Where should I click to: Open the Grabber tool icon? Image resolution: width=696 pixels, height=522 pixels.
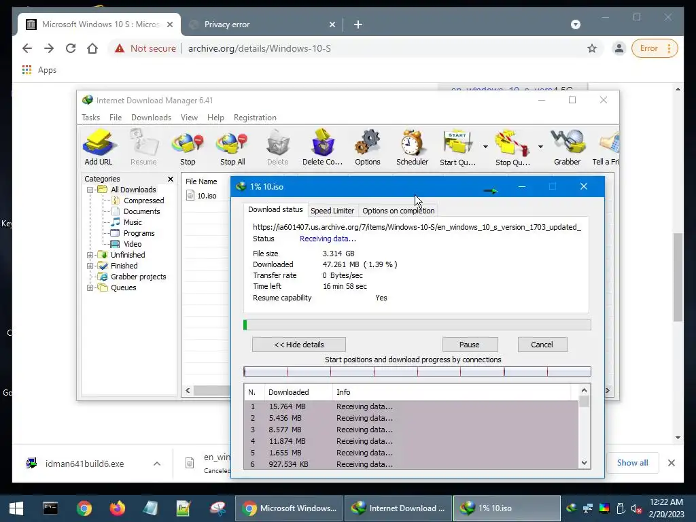click(568, 147)
